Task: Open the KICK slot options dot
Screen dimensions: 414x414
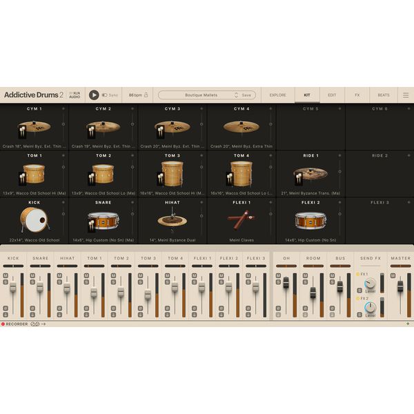Action: pos(63,202)
